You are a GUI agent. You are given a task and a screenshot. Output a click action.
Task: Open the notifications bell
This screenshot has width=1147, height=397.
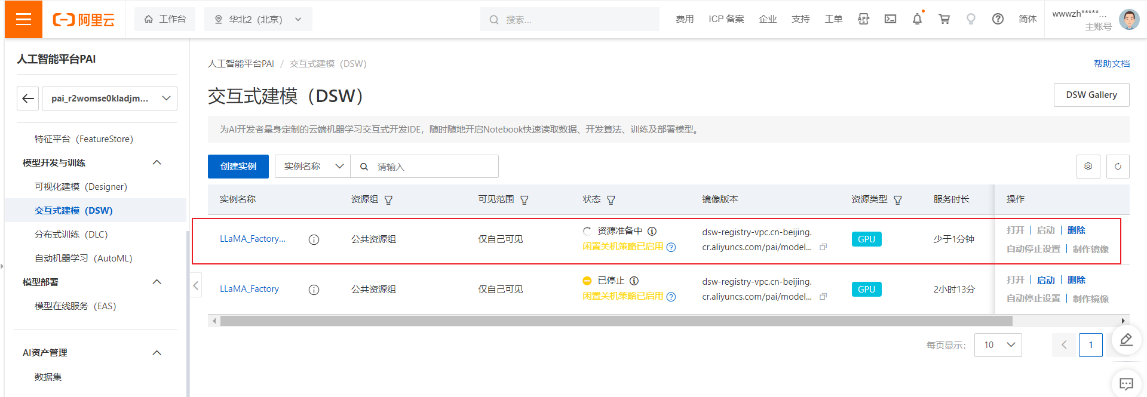click(x=917, y=19)
